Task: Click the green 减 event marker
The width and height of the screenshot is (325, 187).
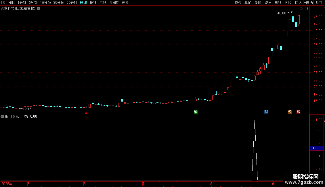Action: point(196,112)
